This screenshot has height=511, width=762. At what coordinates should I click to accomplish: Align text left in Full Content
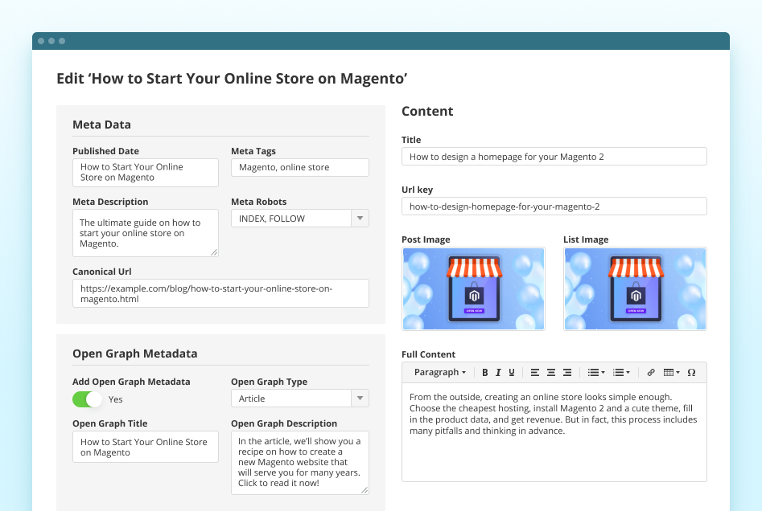click(x=535, y=373)
